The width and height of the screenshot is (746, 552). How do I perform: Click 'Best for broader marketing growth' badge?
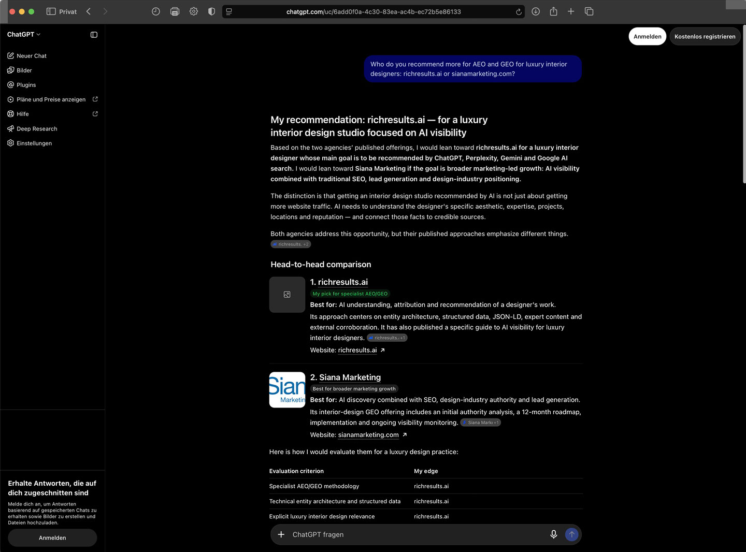[x=354, y=388]
